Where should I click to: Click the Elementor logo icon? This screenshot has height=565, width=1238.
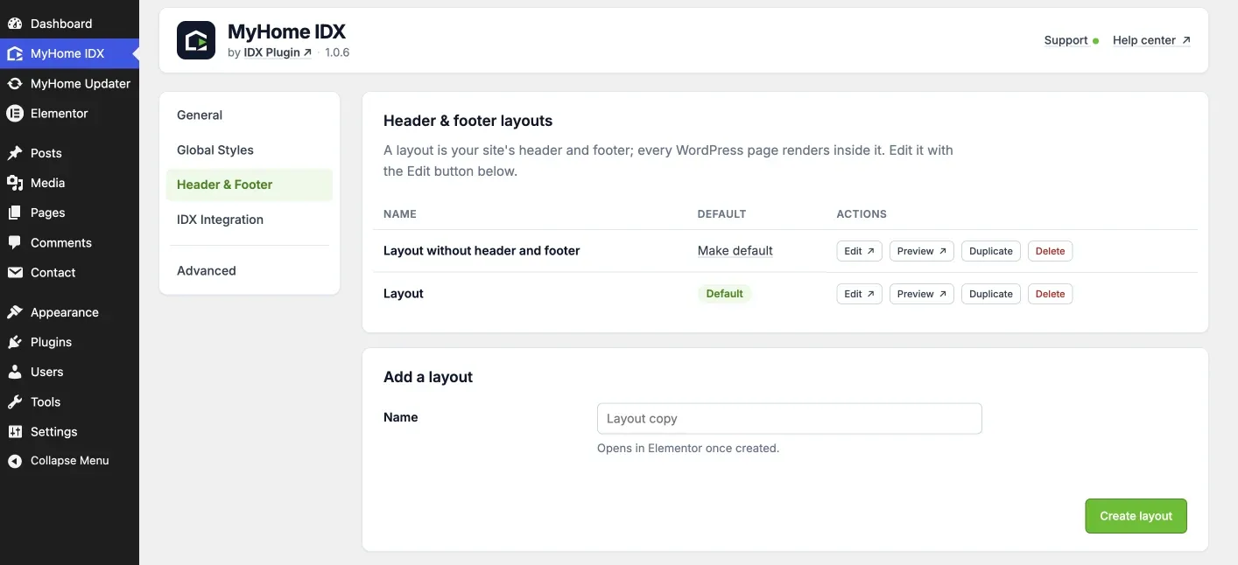click(15, 114)
